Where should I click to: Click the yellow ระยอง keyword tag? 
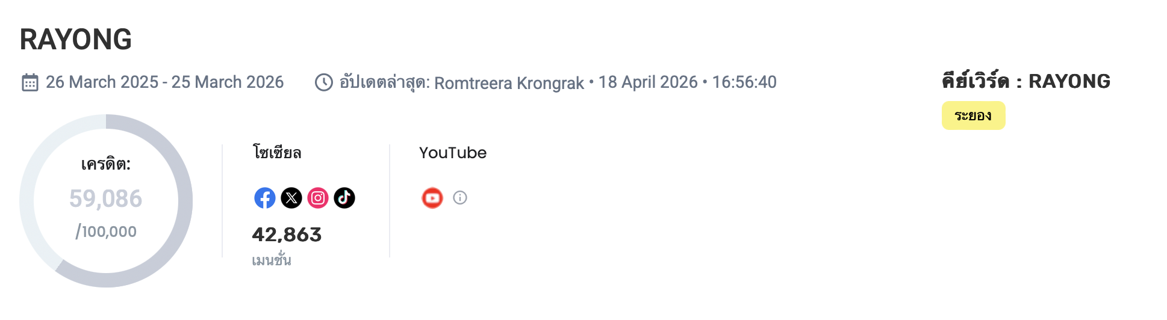973,115
